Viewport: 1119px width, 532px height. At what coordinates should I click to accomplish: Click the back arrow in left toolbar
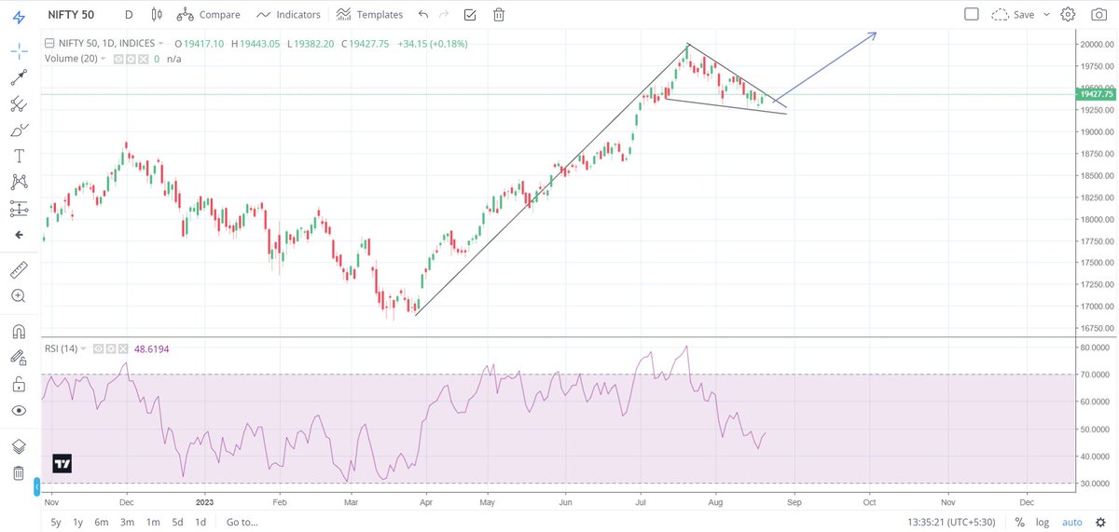18,235
